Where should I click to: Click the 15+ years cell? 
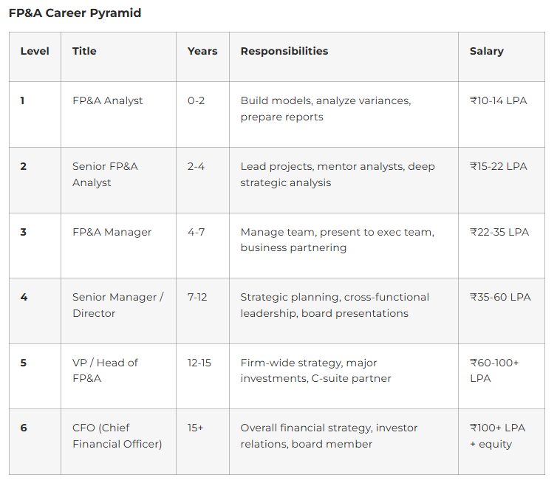196,428
